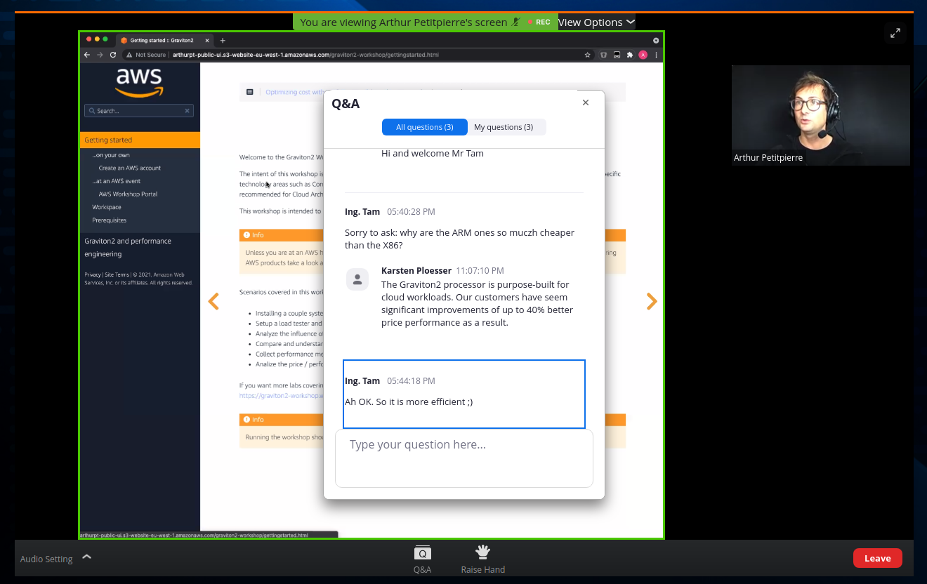Focus the Type your question here field

tap(464, 458)
